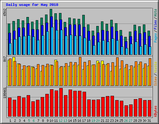Image resolution: width=159 pixels, height=124 pixels.
Task: Click day label 25 on x-axis
Action: [x=121, y=121]
